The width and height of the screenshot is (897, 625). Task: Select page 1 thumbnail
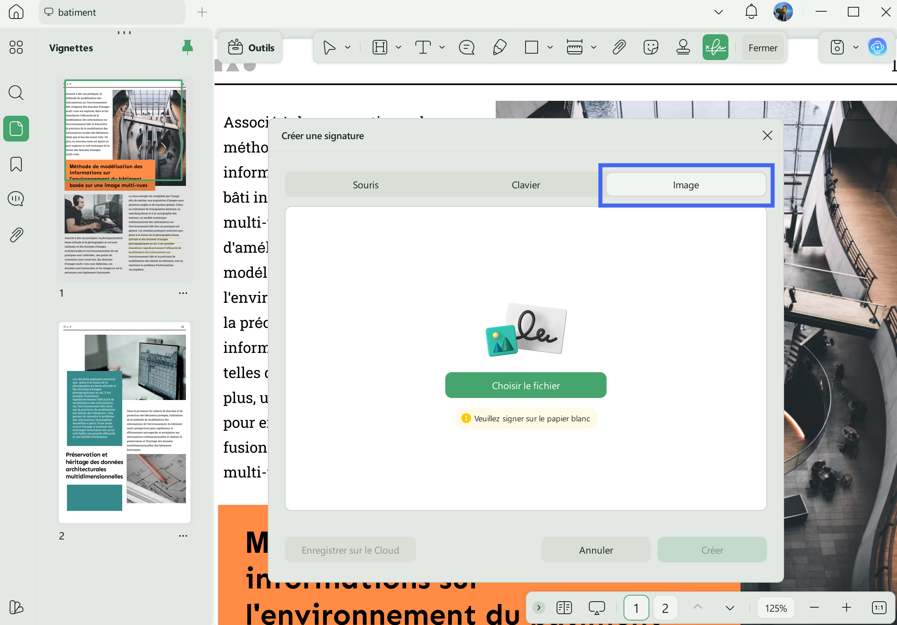(125, 180)
